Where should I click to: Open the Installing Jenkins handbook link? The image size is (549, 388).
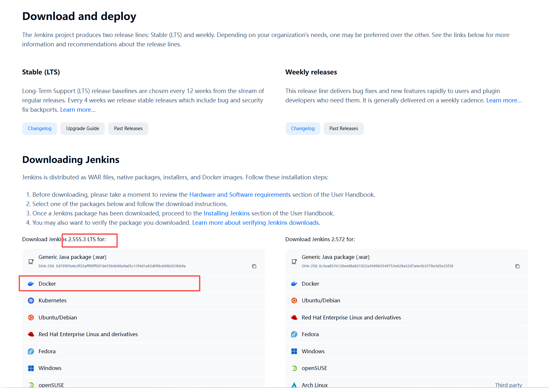pyautogui.click(x=227, y=213)
